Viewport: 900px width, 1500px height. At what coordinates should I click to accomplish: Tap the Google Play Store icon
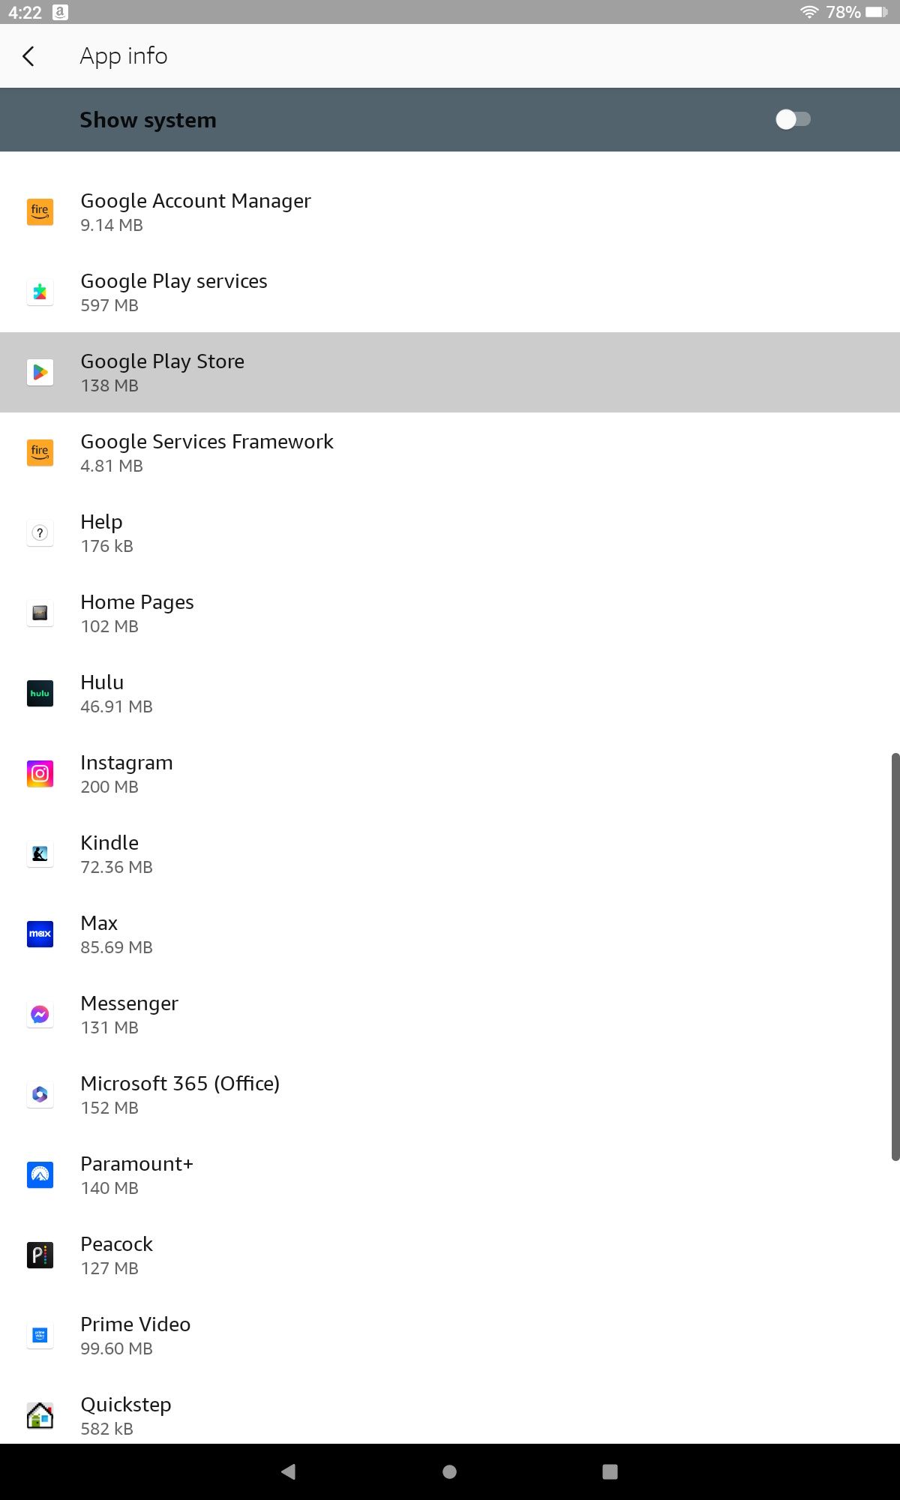[x=40, y=373]
